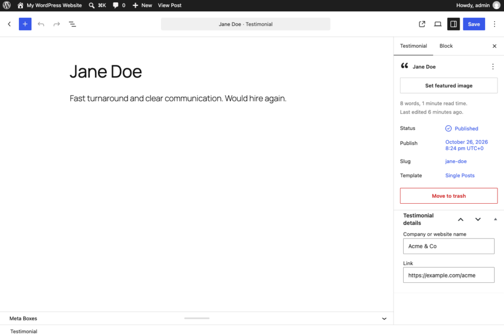The height and width of the screenshot is (336, 504).
Task: Move the testimonial to trash
Action: (x=449, y=196)
